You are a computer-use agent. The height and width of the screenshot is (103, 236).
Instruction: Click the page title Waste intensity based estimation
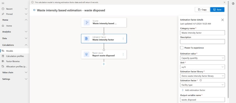(71, 10)
